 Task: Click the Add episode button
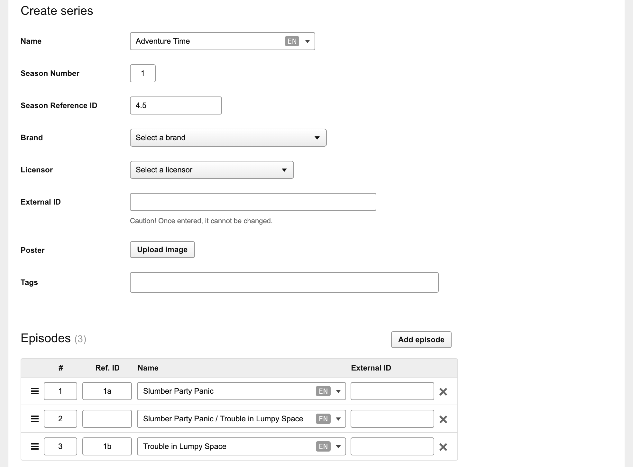pos(421,340)
